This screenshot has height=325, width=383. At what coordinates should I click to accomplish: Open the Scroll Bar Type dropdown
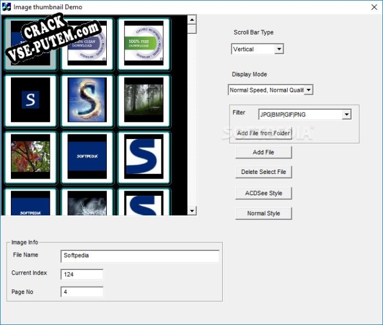(x=279, y=49)
